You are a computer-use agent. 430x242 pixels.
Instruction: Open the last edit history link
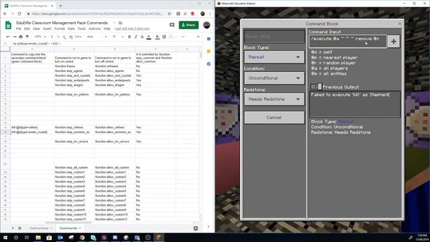point(132,28)
